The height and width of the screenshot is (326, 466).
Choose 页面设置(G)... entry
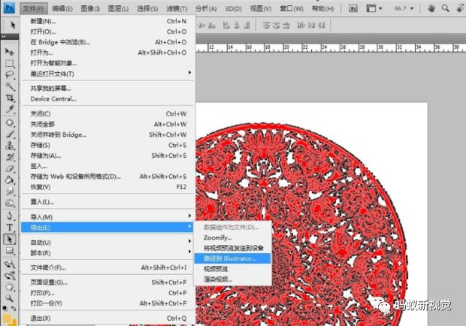click(107, 282)
